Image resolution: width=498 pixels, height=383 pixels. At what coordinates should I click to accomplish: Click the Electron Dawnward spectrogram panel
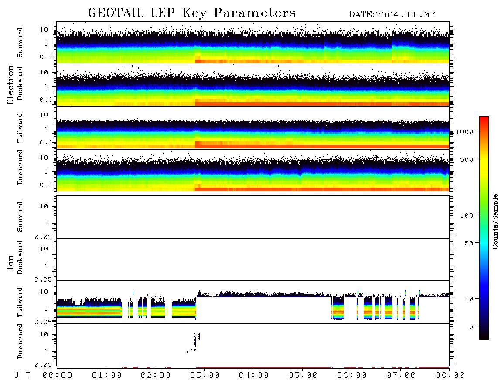[x=253, y=170]
